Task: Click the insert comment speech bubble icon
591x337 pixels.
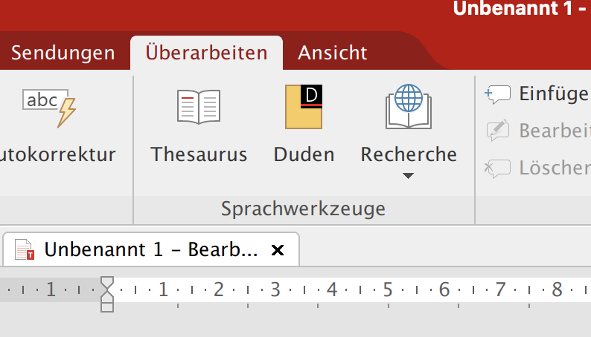Action: tap(497, 94)
